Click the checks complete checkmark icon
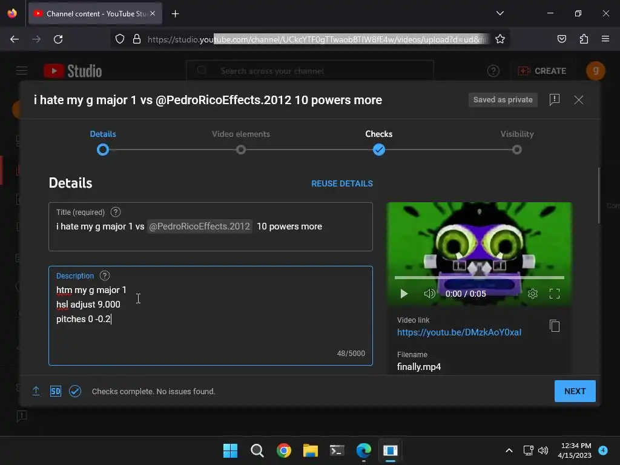The width and height of the screenshot is (620, 465). 75,391
